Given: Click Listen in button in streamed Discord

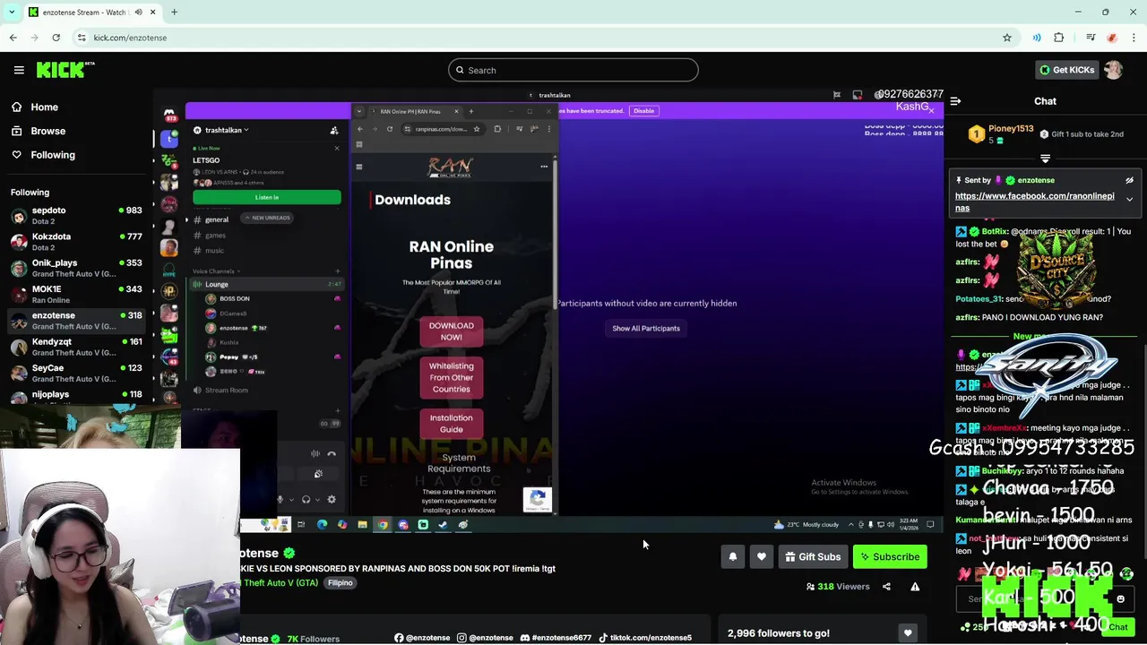Looking at the screenshot, I should (266, 197).
